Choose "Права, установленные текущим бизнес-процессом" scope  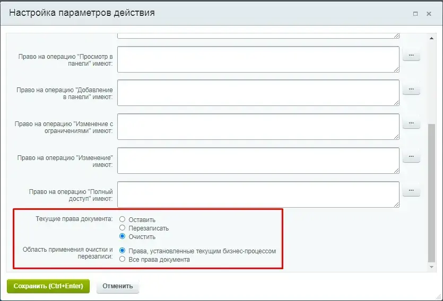click(x=122, y=251)
